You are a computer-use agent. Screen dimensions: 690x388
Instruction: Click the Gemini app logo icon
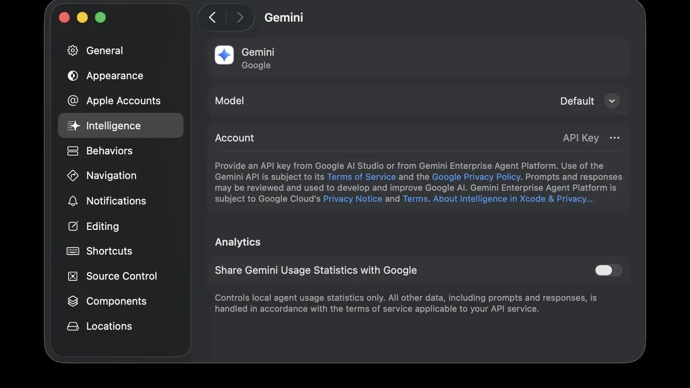click(x=224, y=55)
